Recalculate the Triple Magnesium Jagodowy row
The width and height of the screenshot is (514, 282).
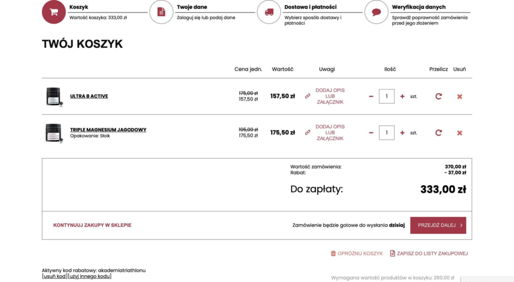[438, 133]
